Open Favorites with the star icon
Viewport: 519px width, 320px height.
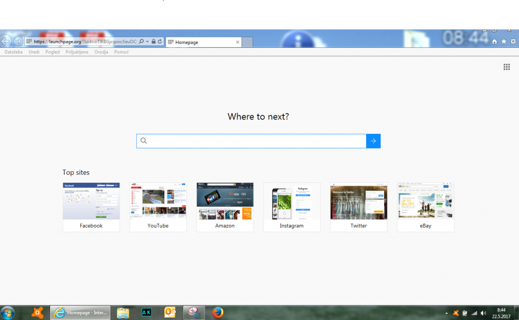503,42
